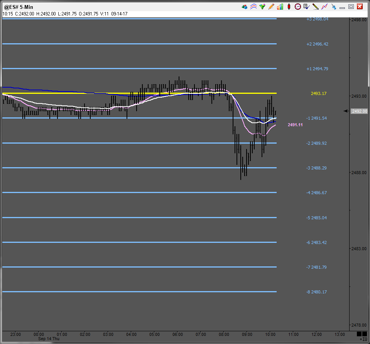Click the green funnel filter icon

coord(262,7)
